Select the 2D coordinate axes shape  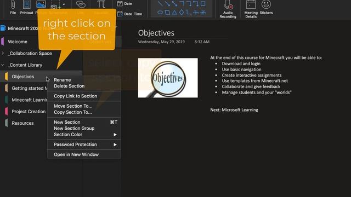[196, 13]
